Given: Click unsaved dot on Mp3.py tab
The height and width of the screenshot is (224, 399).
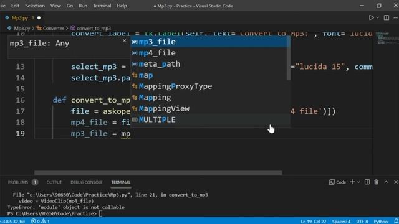Looking at the screenshot, I should click(x=39, y=18).
